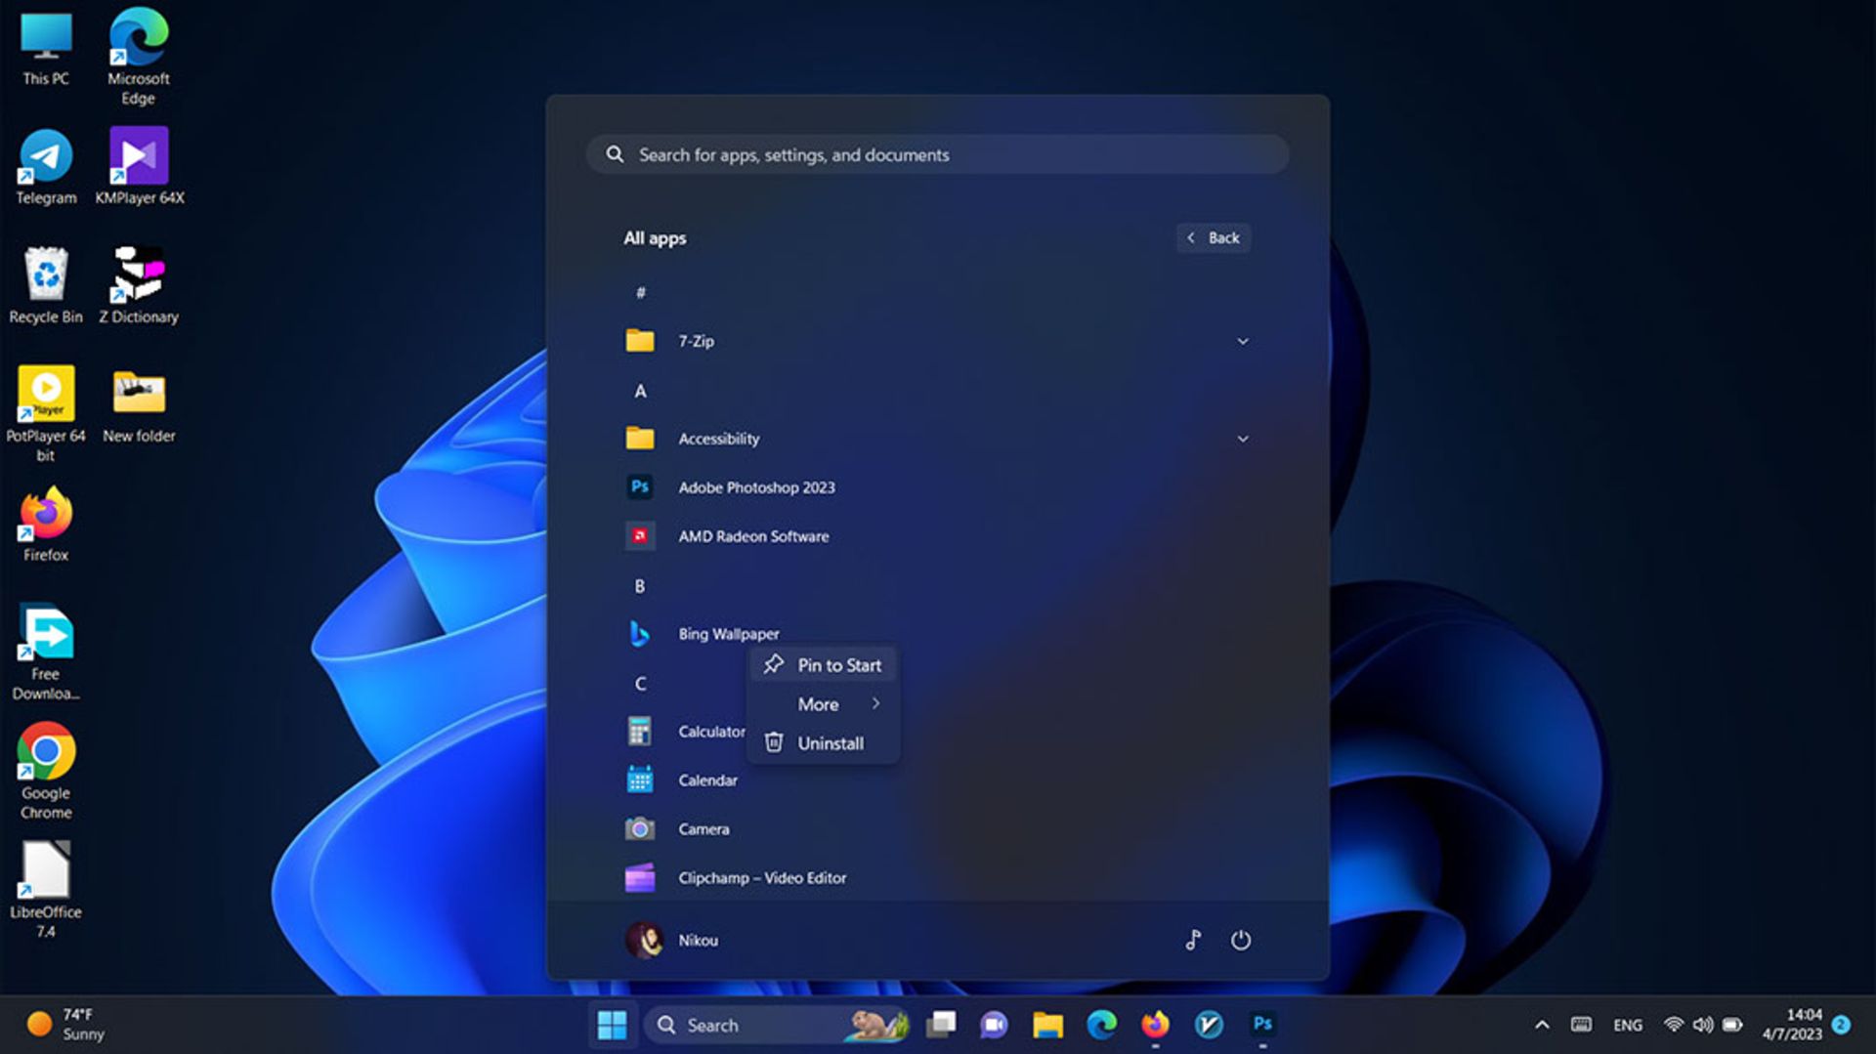Viewport: 1876px width, 1054px height.
Task: Click the Windows Start button on taskbar
Action: coord(612,1025)
